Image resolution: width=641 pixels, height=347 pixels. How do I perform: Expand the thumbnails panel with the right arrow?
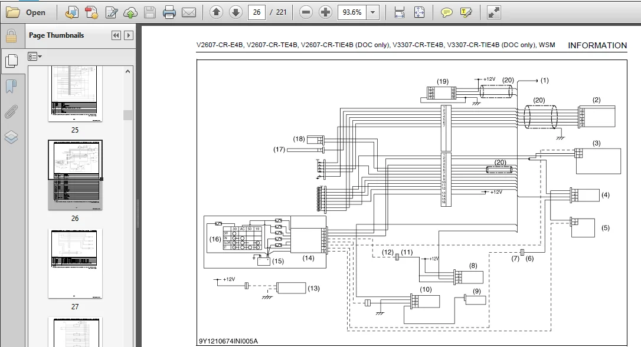coord(128,35)
